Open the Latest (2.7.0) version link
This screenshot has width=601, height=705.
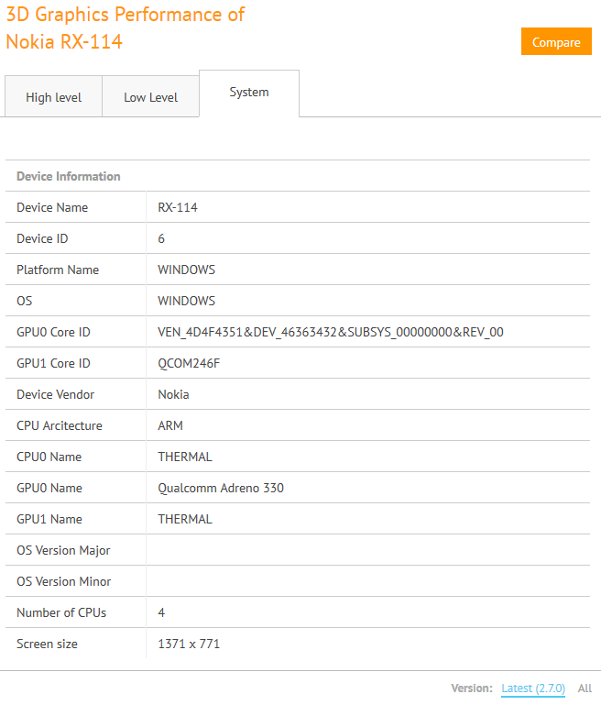(x=533, y=688)
